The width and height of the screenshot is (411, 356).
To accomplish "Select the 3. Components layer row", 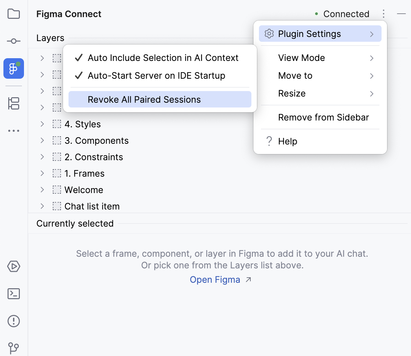I will point(219,140).
